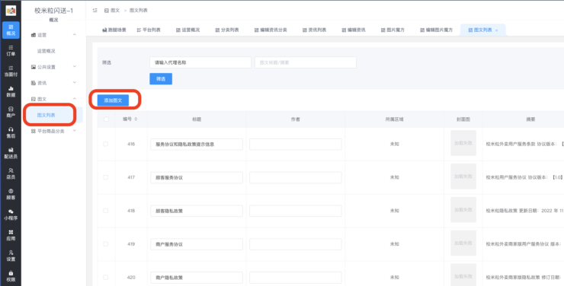Tick the checkbox for row 419
Screen dimensions: 564x286
[x=106, y=244]
